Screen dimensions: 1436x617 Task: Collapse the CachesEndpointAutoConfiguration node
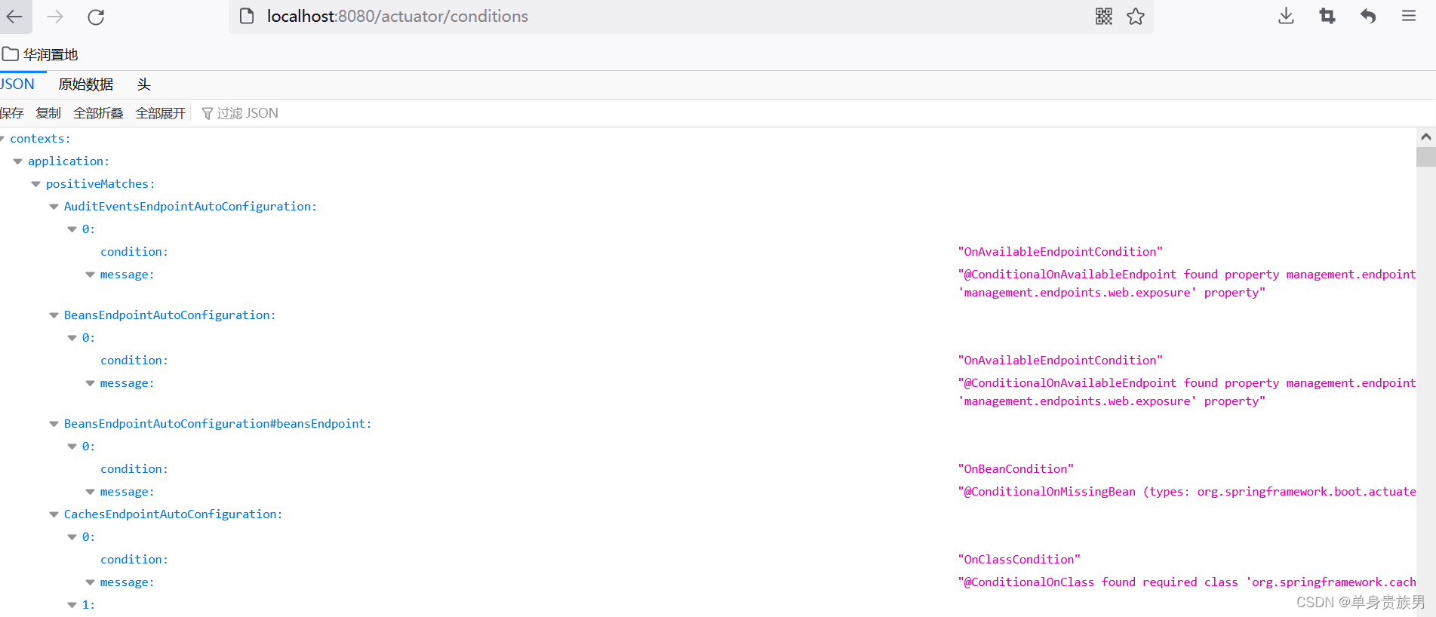[54, 514]
